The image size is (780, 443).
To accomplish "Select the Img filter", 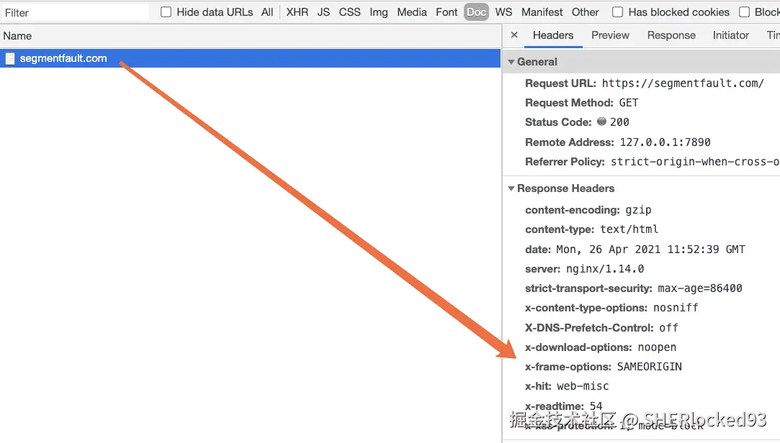I will click(379, 12).
